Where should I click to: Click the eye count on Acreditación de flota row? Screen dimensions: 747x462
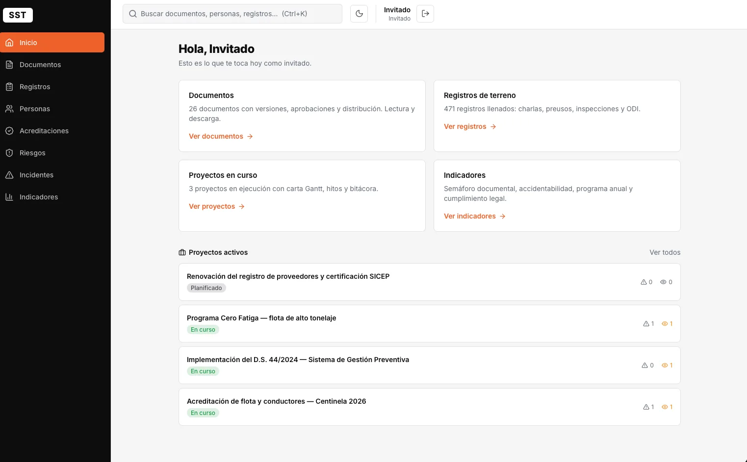coord(667,407)
